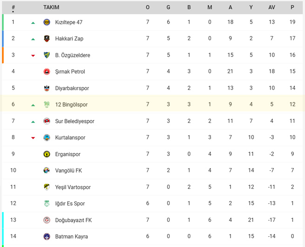Click the 12 Bingölspor green crest
Viewport: 305px width, 247px height.
click(x=47, y=104)
